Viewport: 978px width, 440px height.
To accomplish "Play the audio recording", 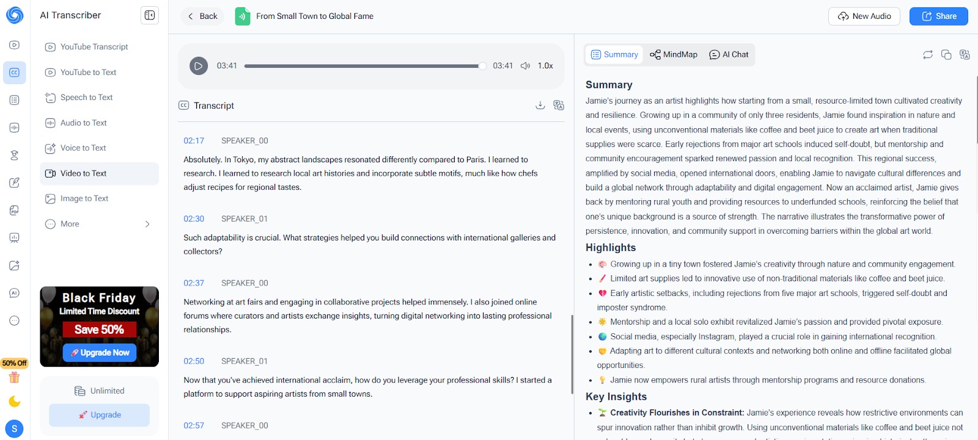I will pos(199,66).
